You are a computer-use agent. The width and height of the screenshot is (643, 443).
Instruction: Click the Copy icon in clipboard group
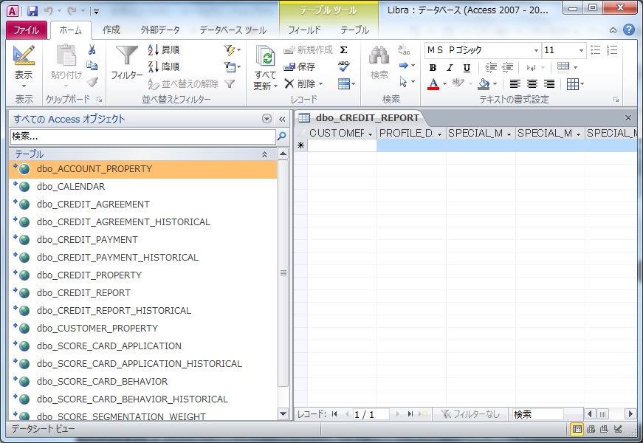pos(92,66)
